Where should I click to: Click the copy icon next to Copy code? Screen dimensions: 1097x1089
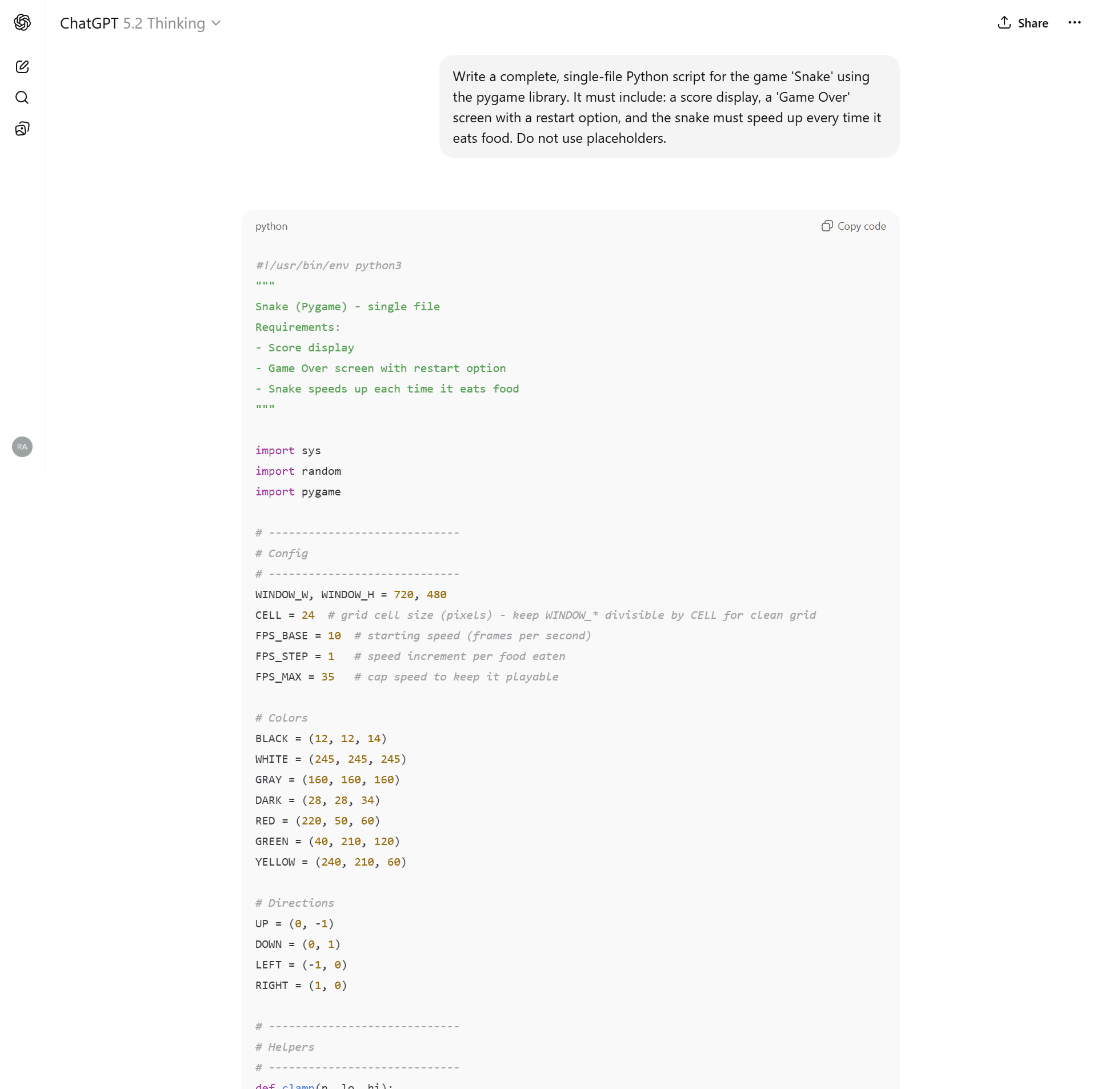click(x=827, y=226)
